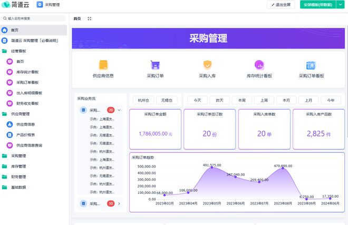
Task: Click the fullscreen icon next to 首页 tab
Action: [x=90, y=18]
